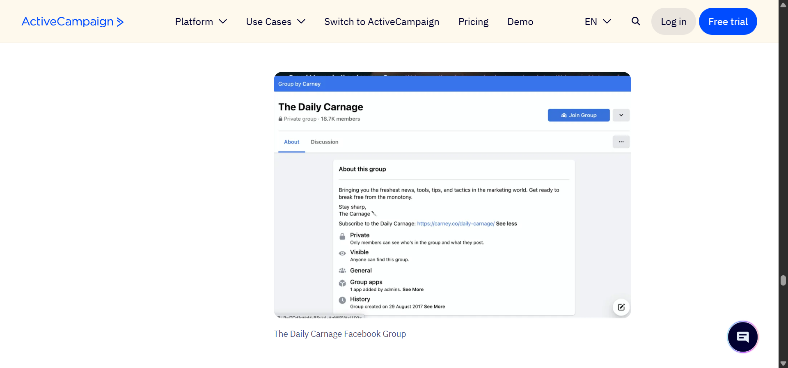
Task: Click the Log in button
Action: pyautogui.click(x=673, y=21)
